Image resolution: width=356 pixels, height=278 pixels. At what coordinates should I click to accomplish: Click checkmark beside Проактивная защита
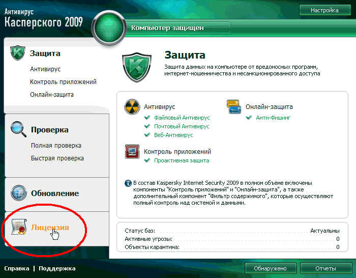[147, 160]
